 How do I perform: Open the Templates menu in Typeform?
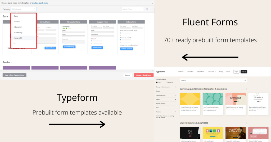(x=191, y=72)
